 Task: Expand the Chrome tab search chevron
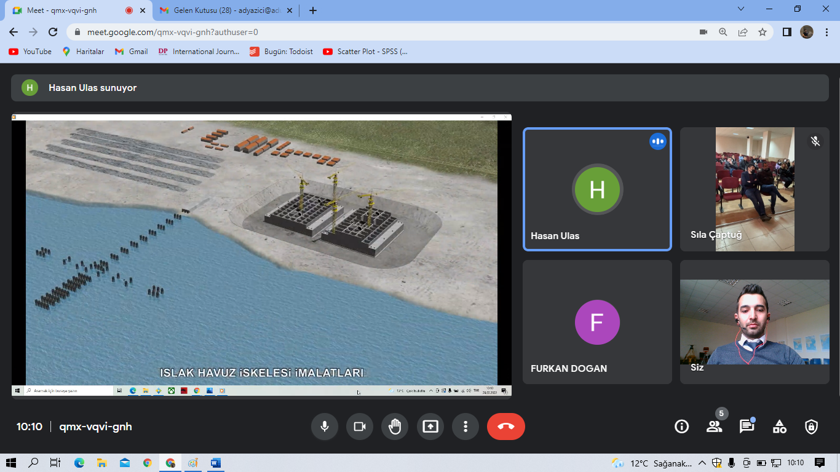(741, 9)
